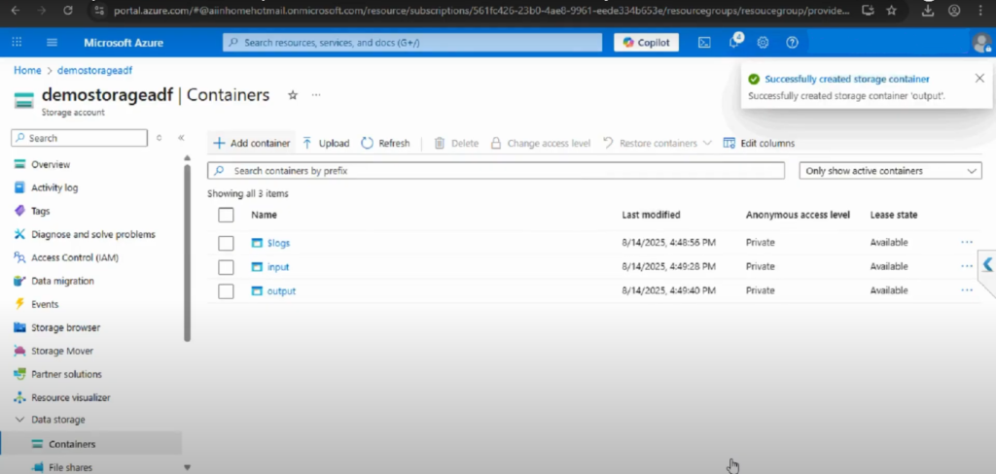The width and height of the screenshot is (996, 474).
Task: Open browser downloads icon
Action: [927, 11]
